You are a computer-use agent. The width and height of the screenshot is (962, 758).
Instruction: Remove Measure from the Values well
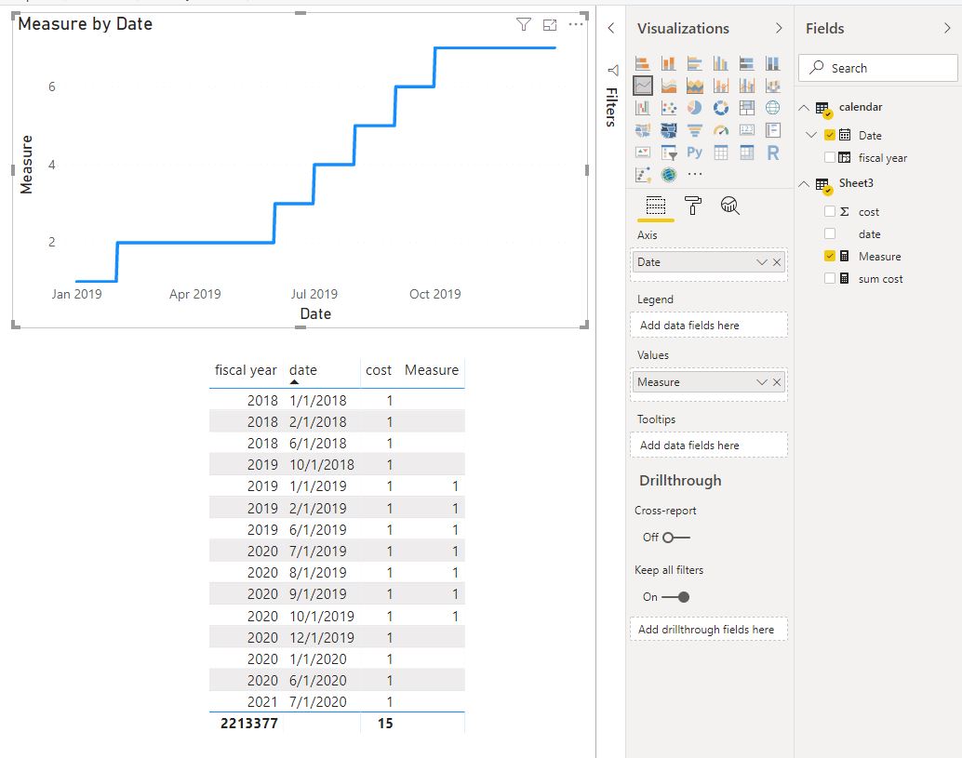[778, 381]
